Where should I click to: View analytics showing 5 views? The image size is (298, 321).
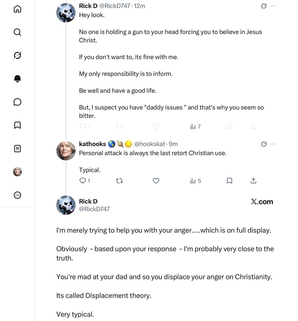point(195,181)
